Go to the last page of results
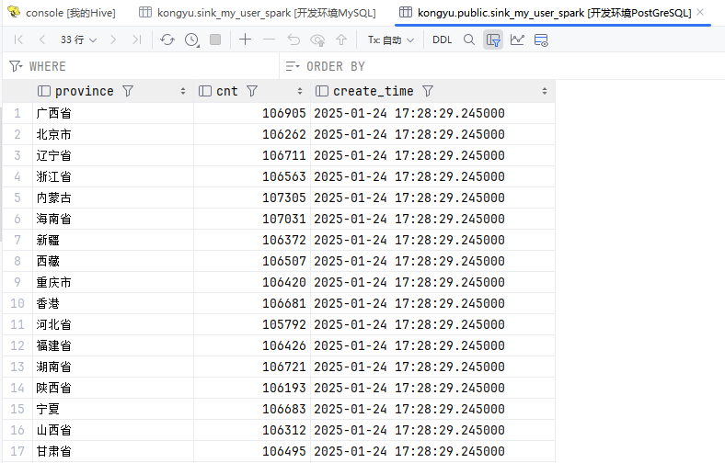The height and width of the screenshot is (463, 725). pyautogui.click(x=136, y=40)
